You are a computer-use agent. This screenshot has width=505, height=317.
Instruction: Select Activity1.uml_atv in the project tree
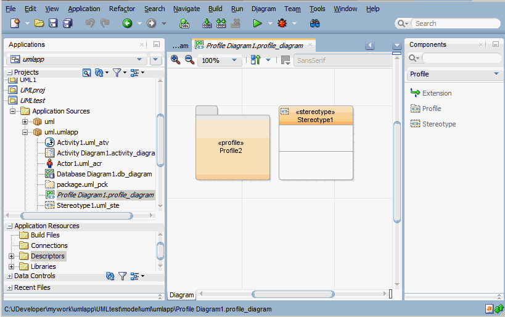[83, 142]
